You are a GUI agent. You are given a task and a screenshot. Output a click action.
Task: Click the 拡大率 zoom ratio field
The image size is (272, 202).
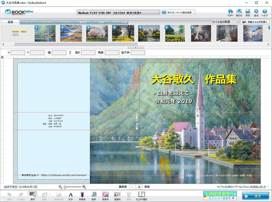(x=138, y=52)
